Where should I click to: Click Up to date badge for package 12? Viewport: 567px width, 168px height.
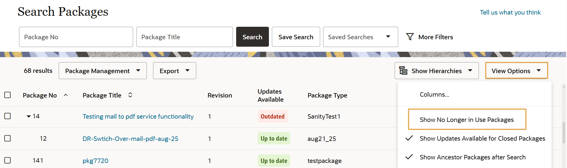(x=274, y=139)
